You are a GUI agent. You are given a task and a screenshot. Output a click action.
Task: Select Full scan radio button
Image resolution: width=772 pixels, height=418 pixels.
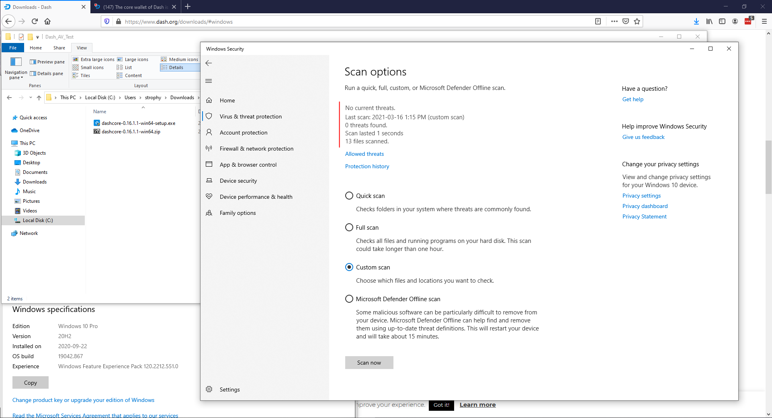click(349, 227)
